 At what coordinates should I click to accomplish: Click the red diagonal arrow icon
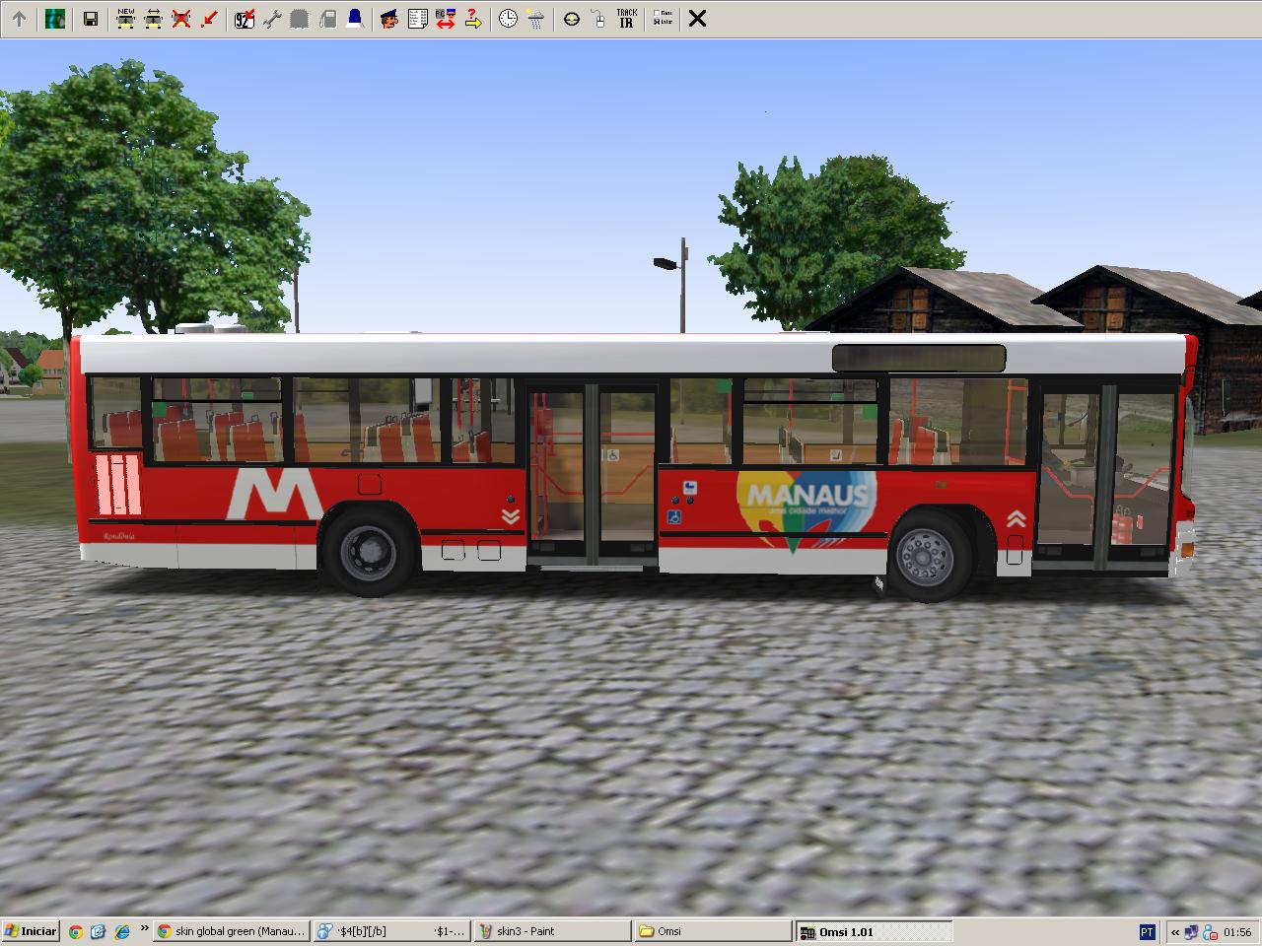pyautogui.click(x=208, y=18)
